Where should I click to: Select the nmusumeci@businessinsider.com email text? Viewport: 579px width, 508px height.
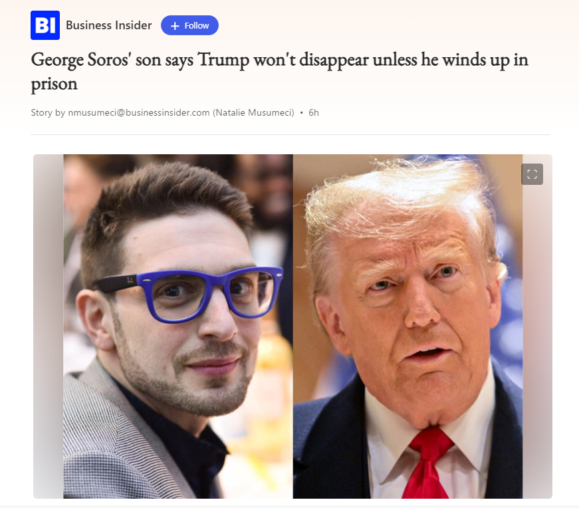click(x=139, y=112)
